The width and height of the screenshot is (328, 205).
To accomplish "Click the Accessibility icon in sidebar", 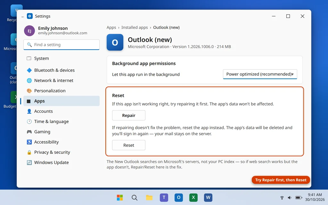I will coord(29,142).
